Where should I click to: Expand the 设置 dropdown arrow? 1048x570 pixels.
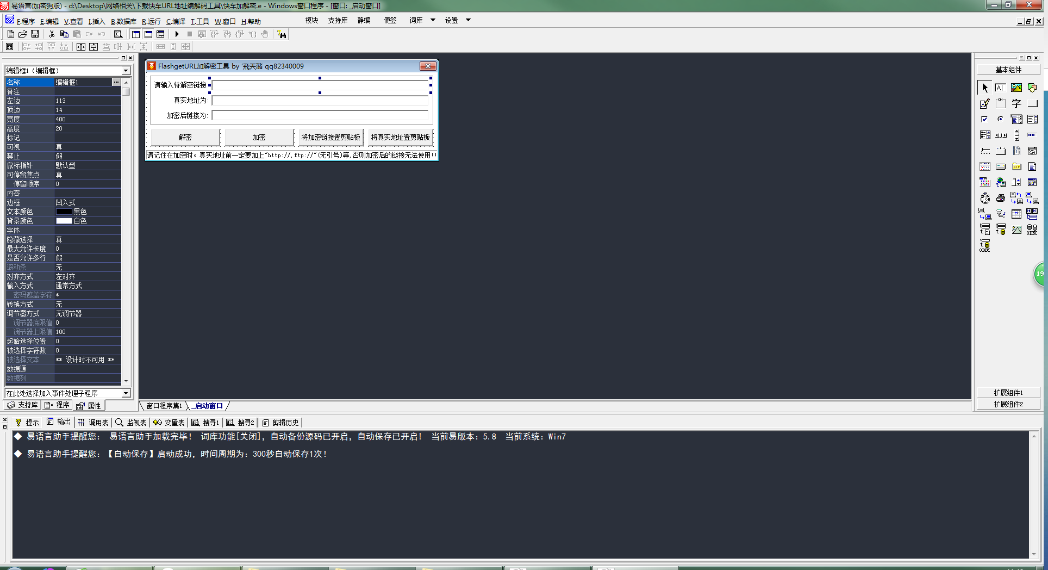pos(468,20)
